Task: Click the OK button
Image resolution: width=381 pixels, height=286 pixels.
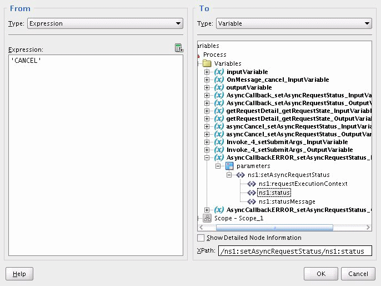Action: [321, 274]
